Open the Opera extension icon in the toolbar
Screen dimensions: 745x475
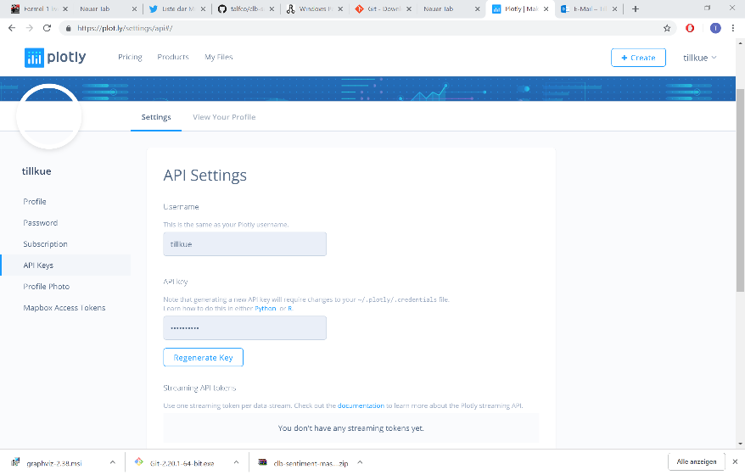691,27
